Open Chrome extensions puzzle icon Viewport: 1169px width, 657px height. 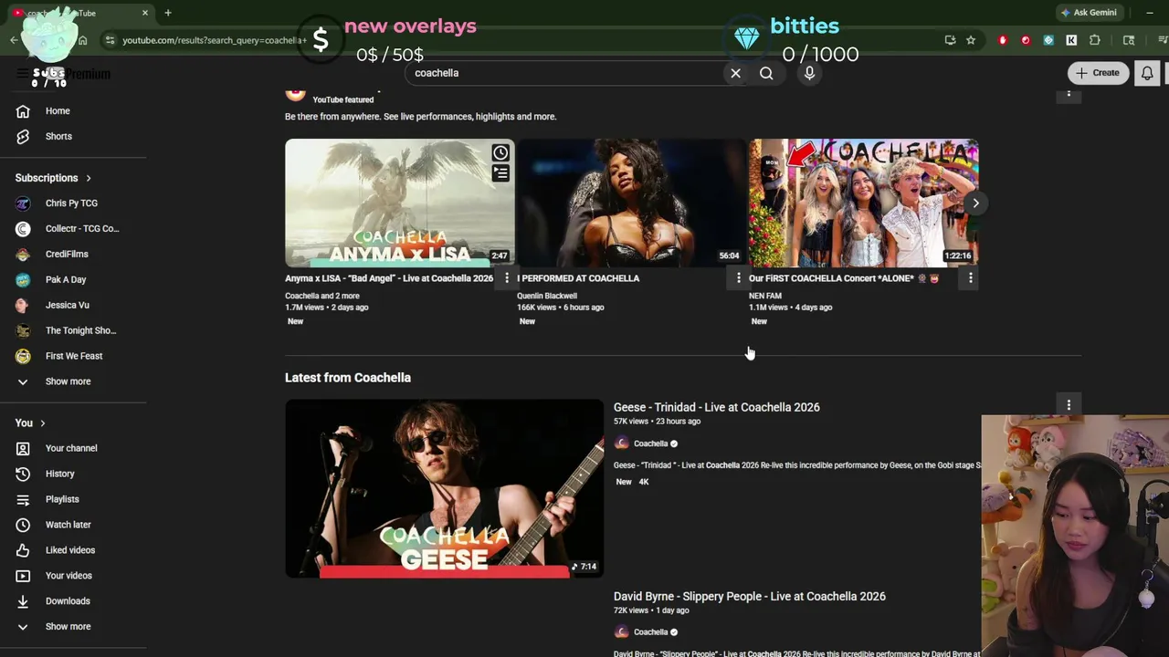pos(1095,40)
